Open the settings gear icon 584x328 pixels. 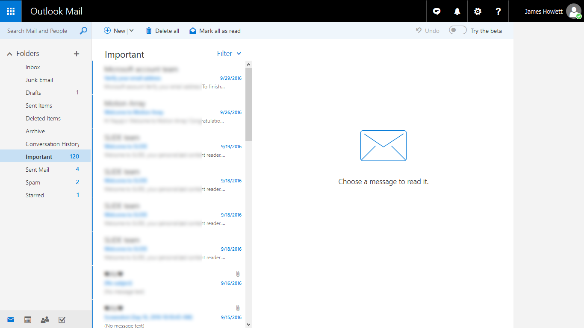tap(478, 12)
